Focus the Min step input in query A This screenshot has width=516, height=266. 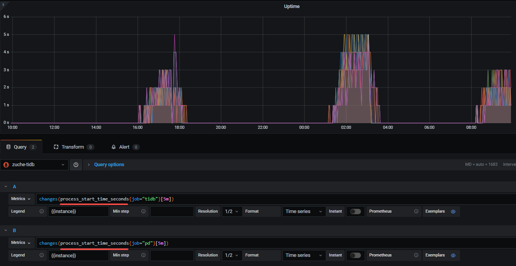coord(172,211)
